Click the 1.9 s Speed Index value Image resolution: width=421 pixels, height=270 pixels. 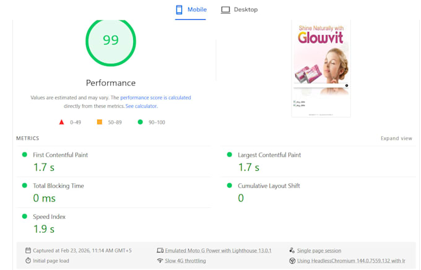44,229
